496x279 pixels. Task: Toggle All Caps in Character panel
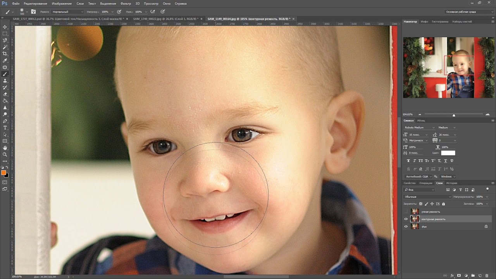coord(421,160)
